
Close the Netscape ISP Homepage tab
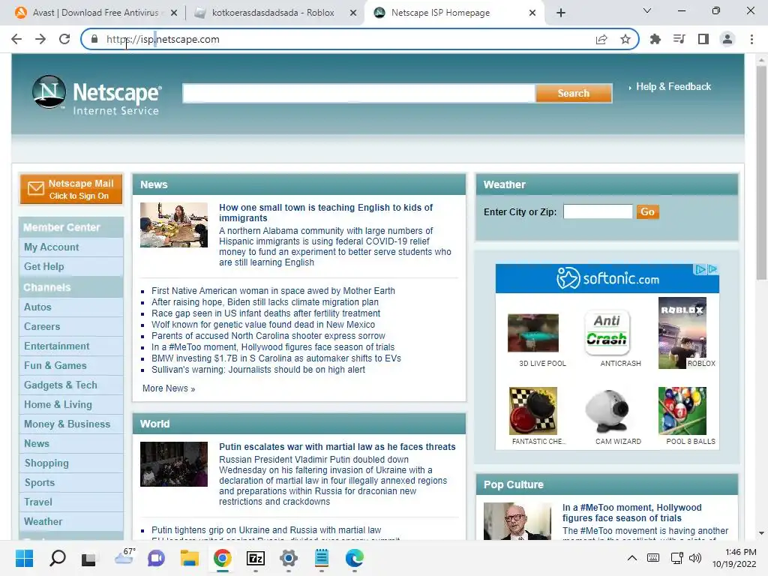pyautogui.click(x=532, y=13)
